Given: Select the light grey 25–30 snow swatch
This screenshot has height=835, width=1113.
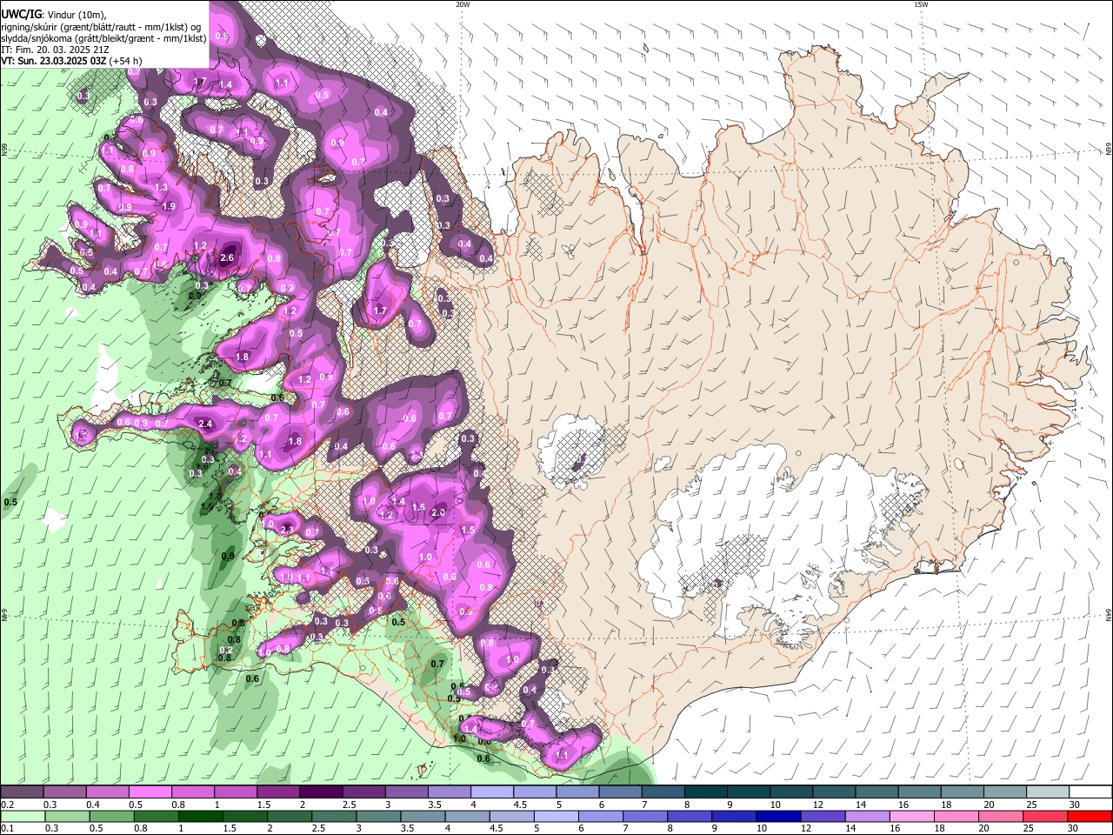Looking at the screenshot, I should point(1049,792).
